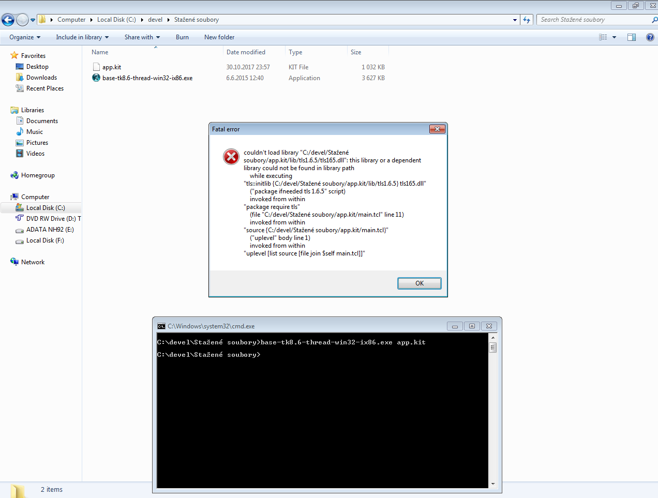This screenshot has width=658, height=498.
Task: Click the cmd.exe window system icon
Action: tap(161, 326)
